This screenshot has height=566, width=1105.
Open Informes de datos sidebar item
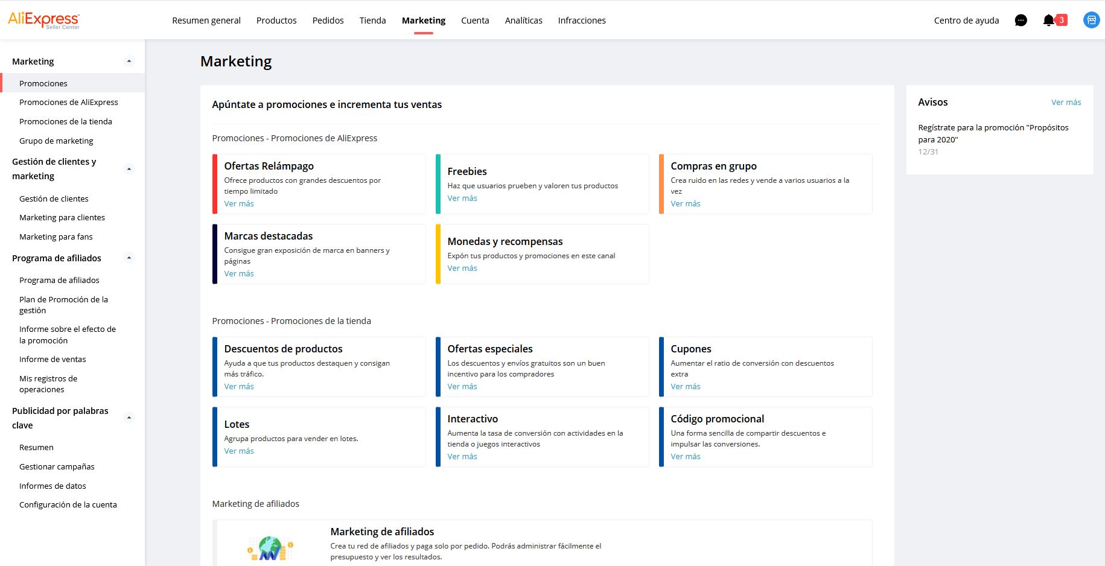[x=53, y=486]
